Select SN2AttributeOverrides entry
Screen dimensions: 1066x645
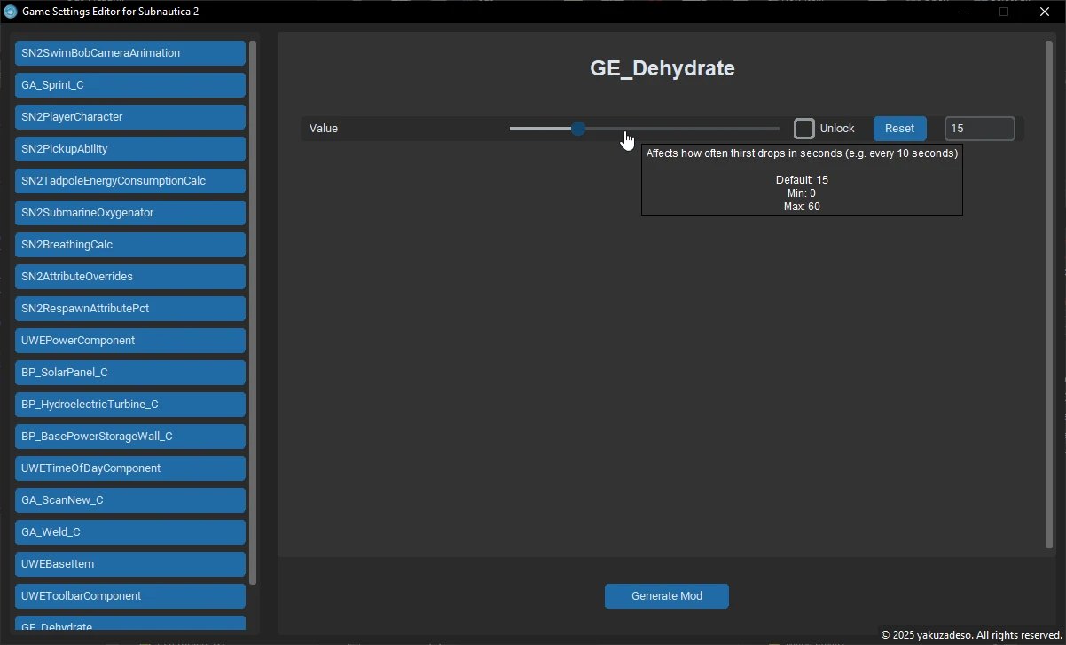tap(129, 277)
